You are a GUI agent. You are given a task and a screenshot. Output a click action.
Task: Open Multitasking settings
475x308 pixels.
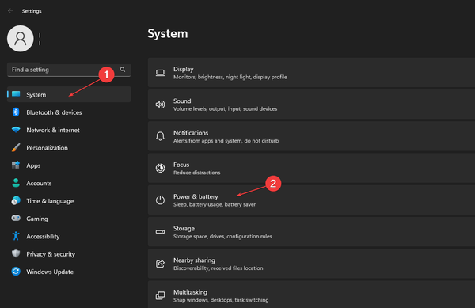[x=311, y=295]
